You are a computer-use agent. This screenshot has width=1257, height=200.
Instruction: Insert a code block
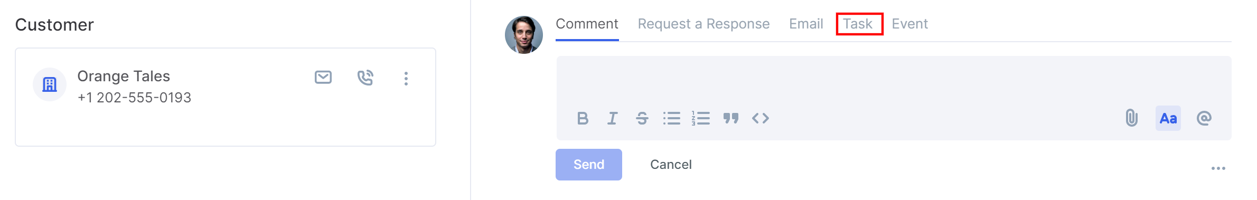(x=761, y=118)
